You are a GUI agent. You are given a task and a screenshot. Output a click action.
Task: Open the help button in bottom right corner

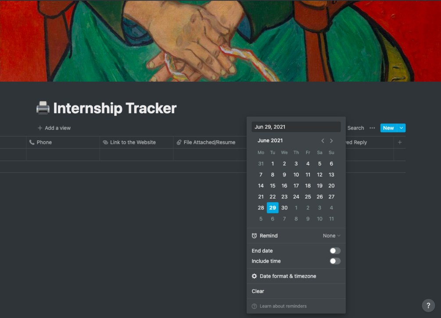[428, 305]
